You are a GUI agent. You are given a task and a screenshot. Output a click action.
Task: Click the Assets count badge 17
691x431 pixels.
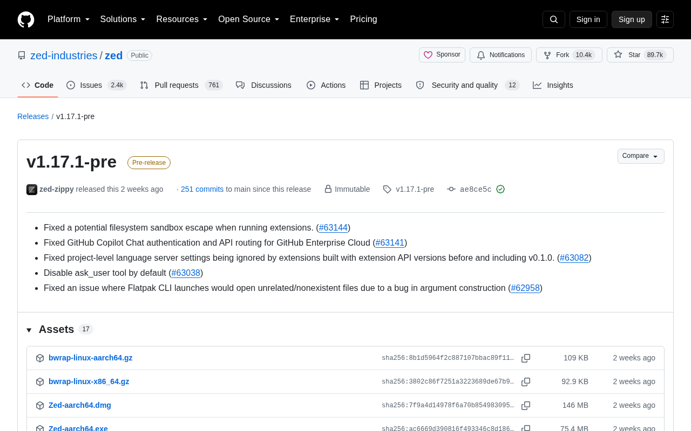pyautogui.click(x=86, y=329)
